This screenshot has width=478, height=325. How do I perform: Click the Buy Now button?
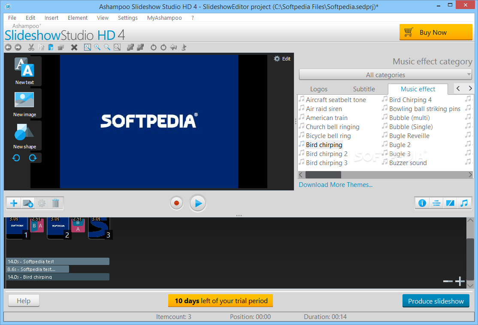tap(436, 32)
